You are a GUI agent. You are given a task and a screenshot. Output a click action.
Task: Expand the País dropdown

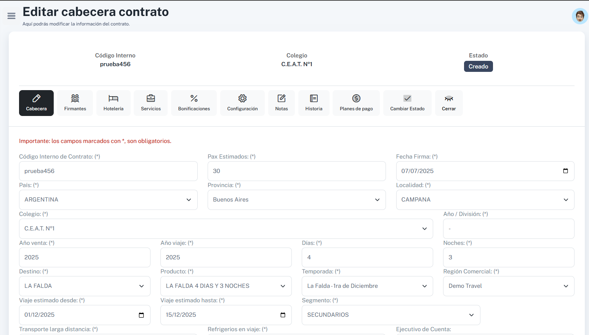(x=108, y=200)
